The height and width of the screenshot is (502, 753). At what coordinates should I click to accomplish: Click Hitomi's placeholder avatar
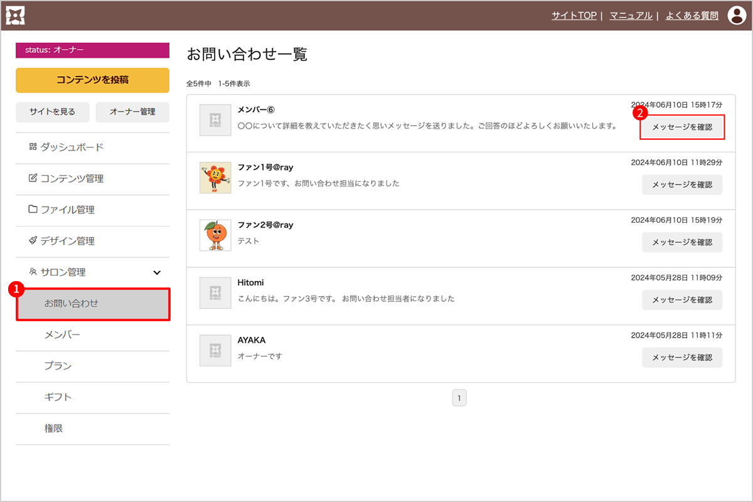click(215, 293)
